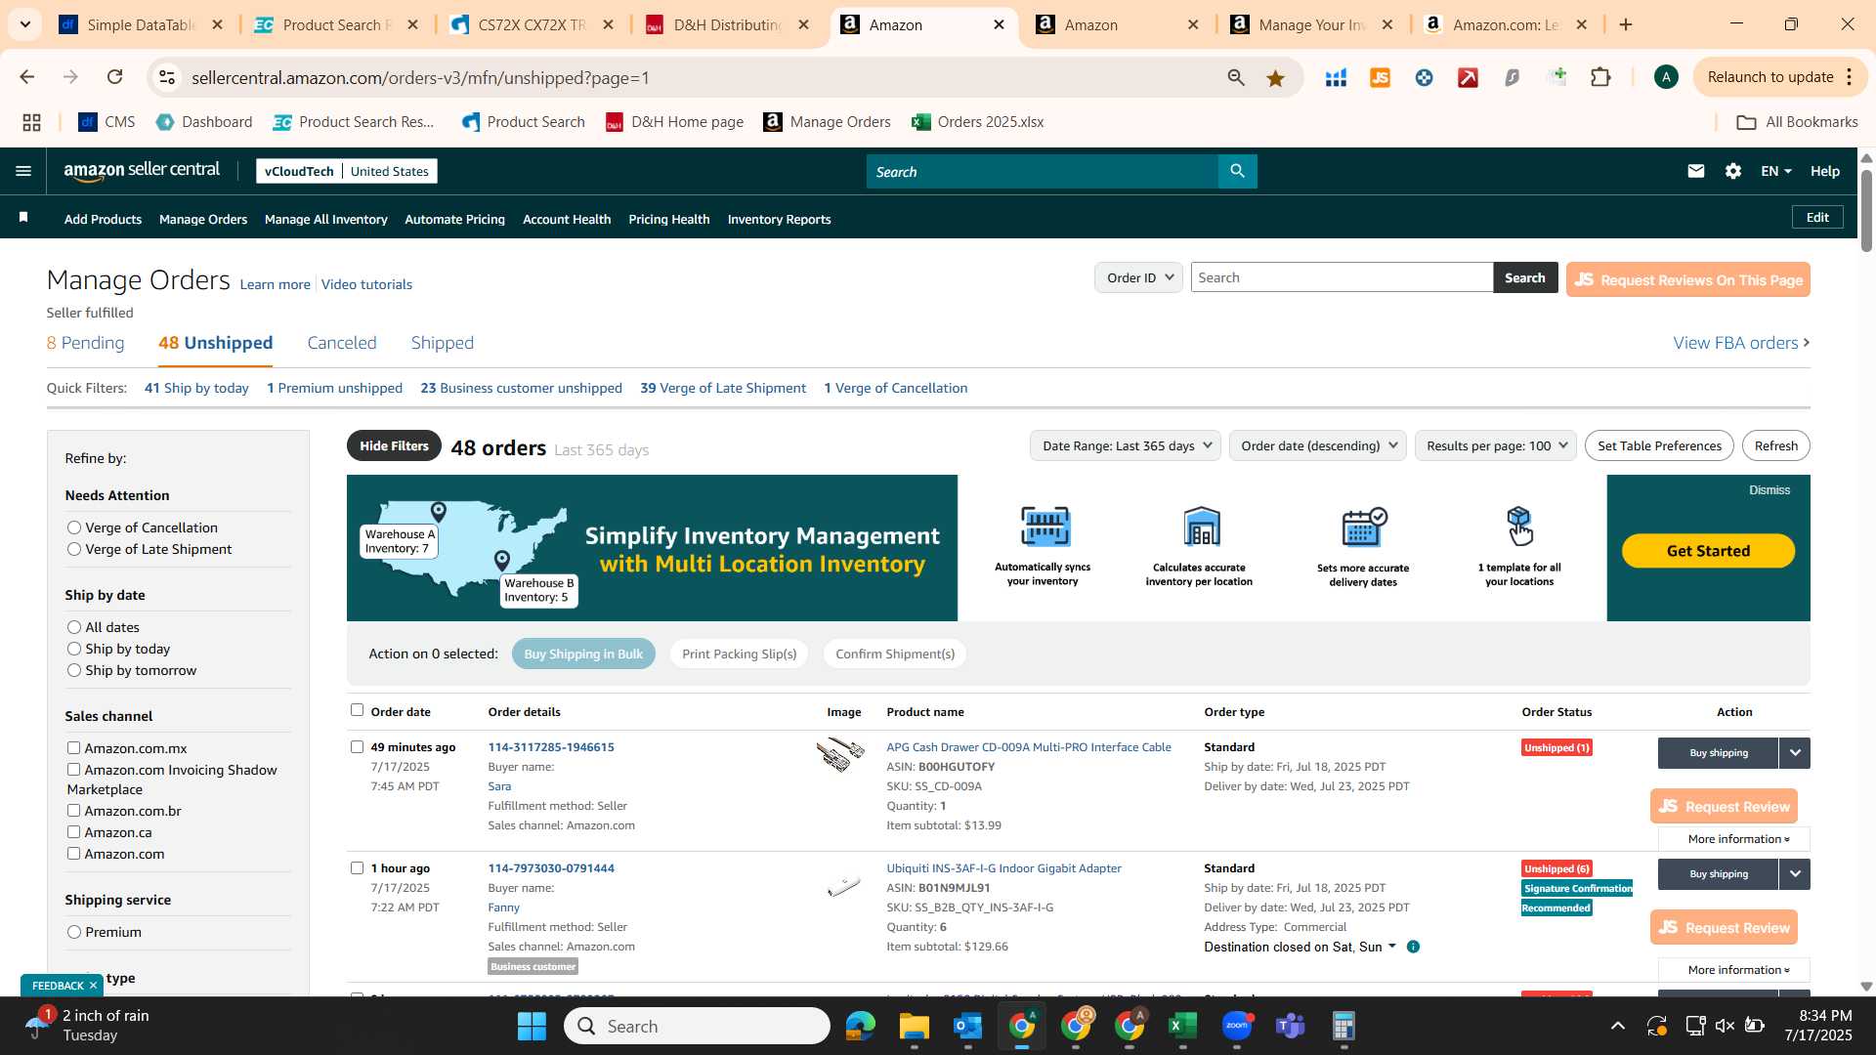Click the APG Cash Drawer cable thumbnail
The image size is (1876, 1055).
click(x=841, y=755)
